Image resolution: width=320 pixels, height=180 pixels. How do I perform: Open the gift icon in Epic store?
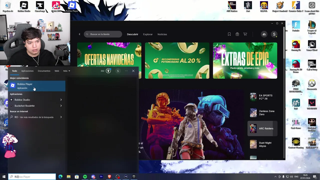click(237, 34)
